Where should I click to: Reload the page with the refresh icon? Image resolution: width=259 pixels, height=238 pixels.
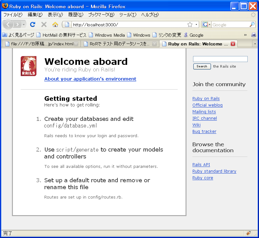point(33,24)
